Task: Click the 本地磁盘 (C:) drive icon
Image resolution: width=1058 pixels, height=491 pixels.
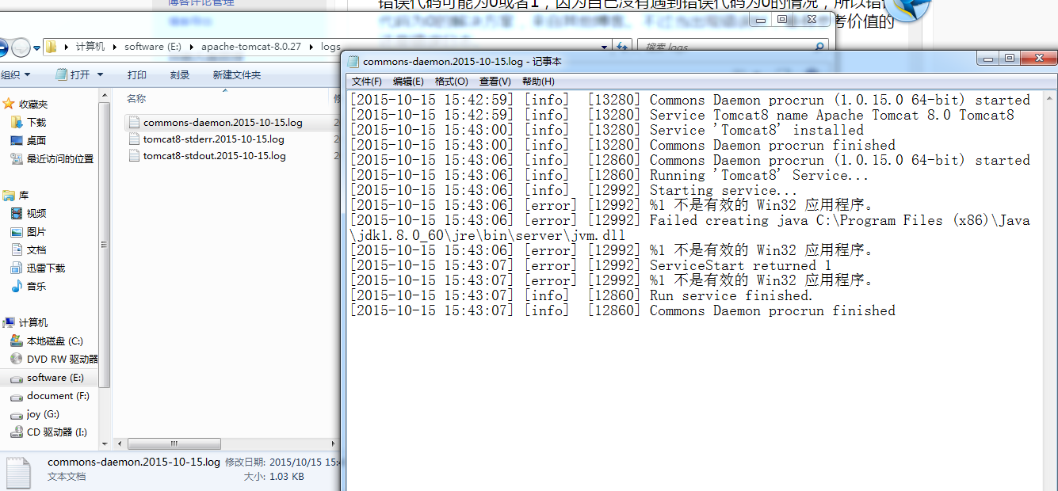Action: pos(17,341)
